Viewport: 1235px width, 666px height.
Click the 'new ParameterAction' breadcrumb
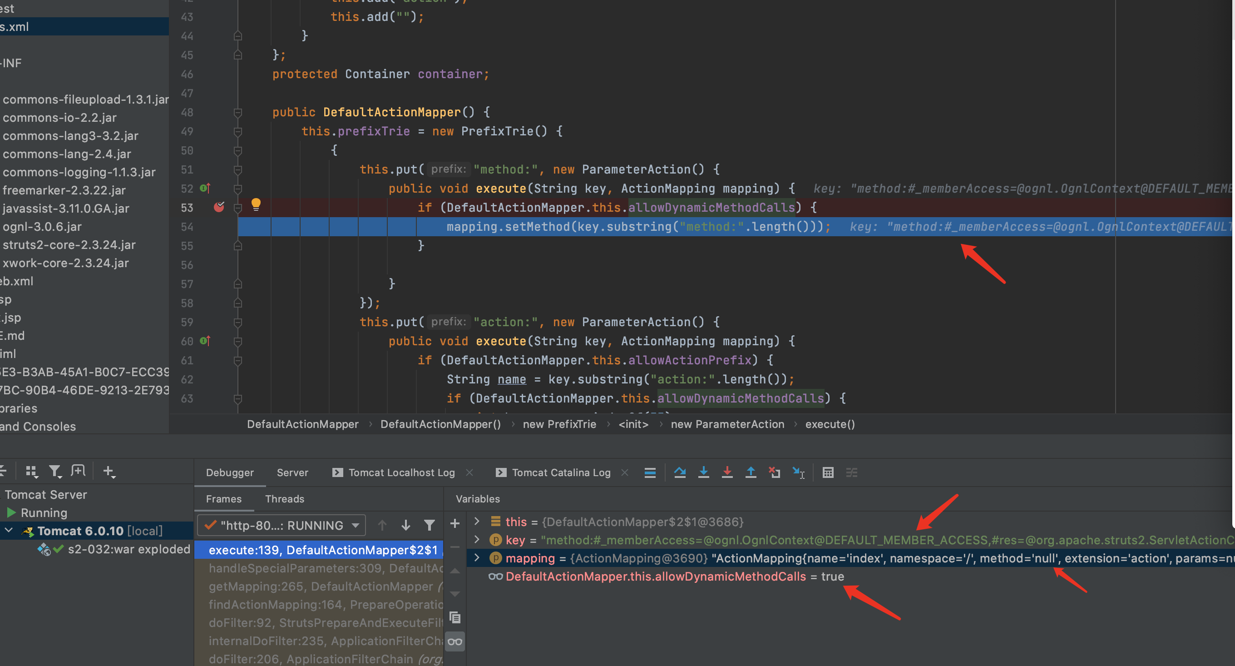tap(727, 424)
